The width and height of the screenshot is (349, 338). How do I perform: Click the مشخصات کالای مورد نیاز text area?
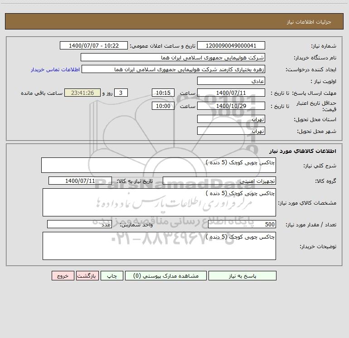[159, 202]
